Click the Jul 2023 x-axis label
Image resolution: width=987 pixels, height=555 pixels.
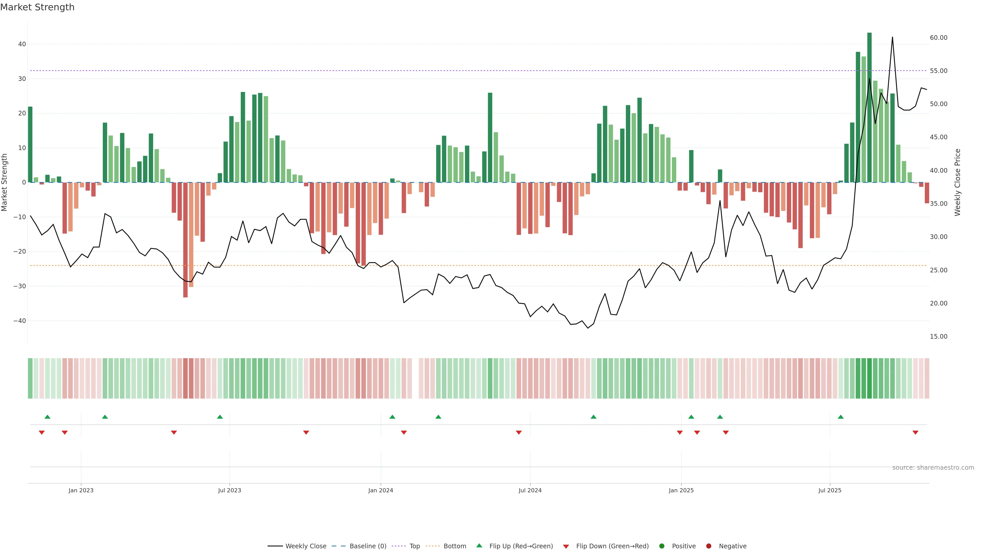(230, 490)
